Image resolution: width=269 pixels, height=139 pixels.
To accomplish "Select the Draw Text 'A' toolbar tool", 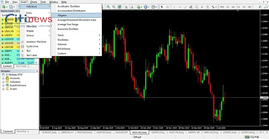I will tap(202, 7).
